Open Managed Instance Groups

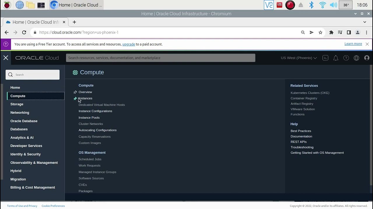click(97, 172)
